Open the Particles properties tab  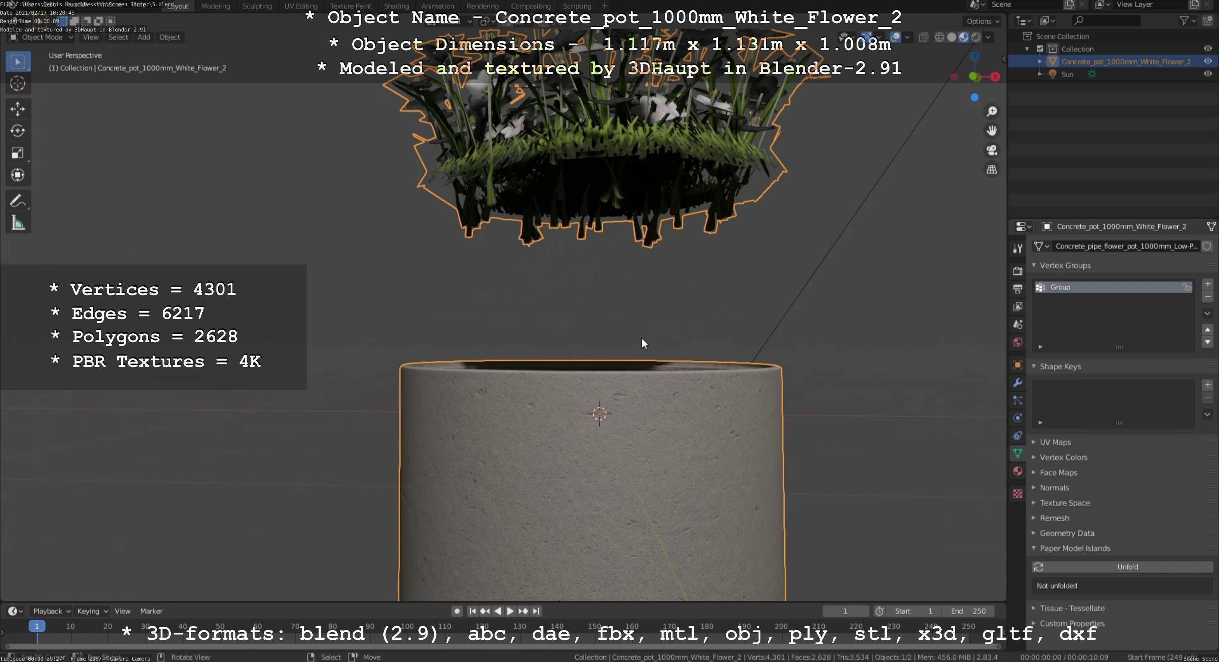tap(1018, 400)
